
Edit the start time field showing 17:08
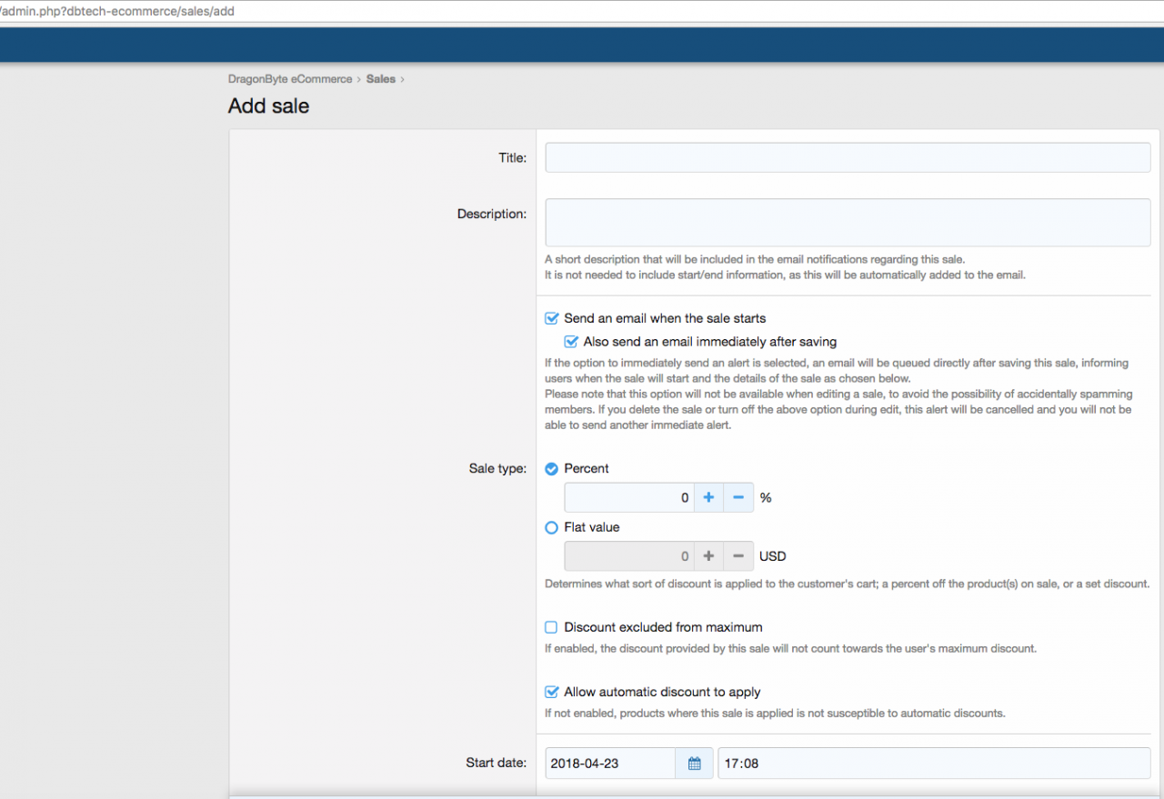[933, 764]
